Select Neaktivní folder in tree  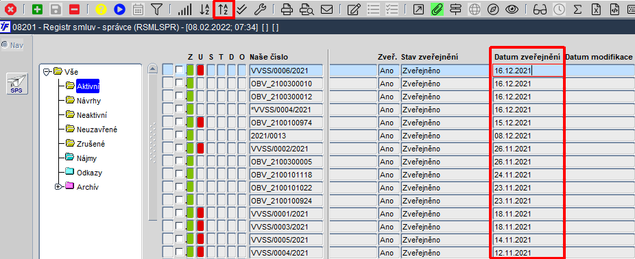point(92,115)
